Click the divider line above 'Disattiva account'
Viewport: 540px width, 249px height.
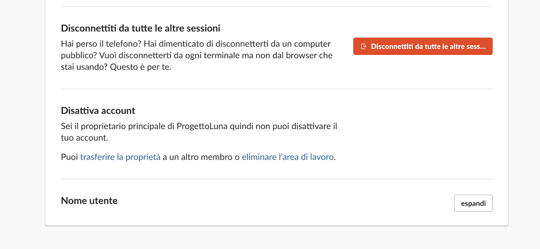(x=277, y=89)
